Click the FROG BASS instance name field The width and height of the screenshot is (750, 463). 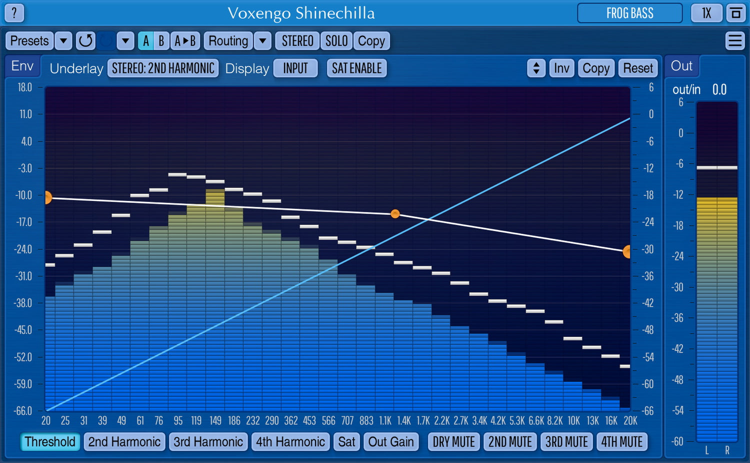coord(629,13)
